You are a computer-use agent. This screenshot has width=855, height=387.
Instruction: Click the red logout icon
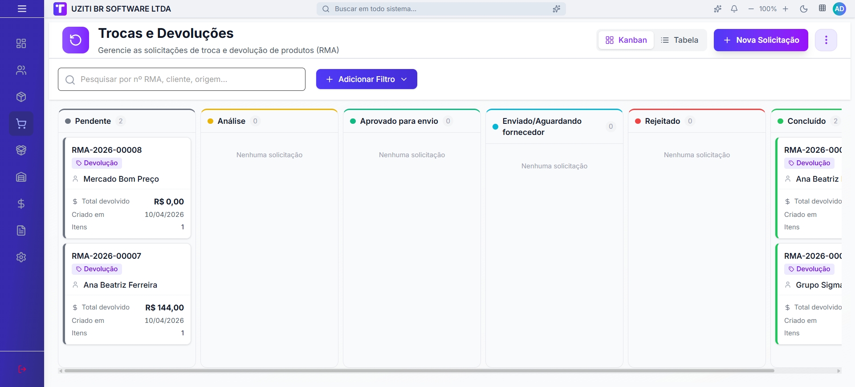pos(22,369)
